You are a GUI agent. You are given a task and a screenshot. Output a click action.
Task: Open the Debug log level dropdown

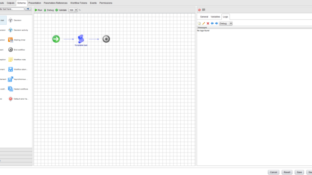click(x=226, y=23)
